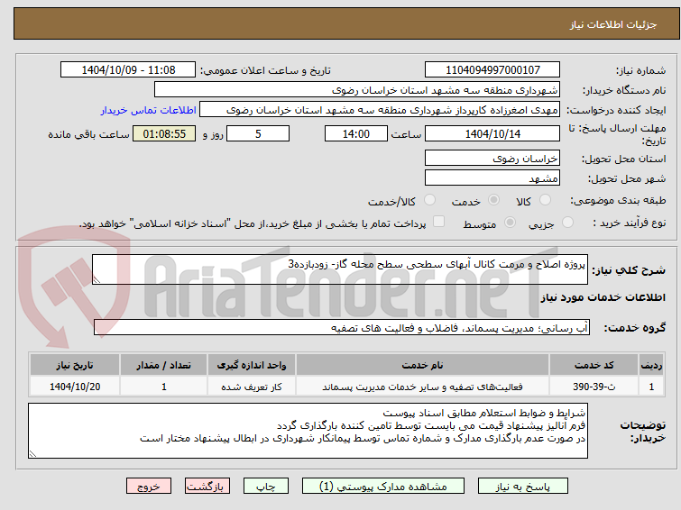Click the استان محل تحویل field
This screenshot has height=510, width=681.
pyautogui.click(x=492, y=159)
